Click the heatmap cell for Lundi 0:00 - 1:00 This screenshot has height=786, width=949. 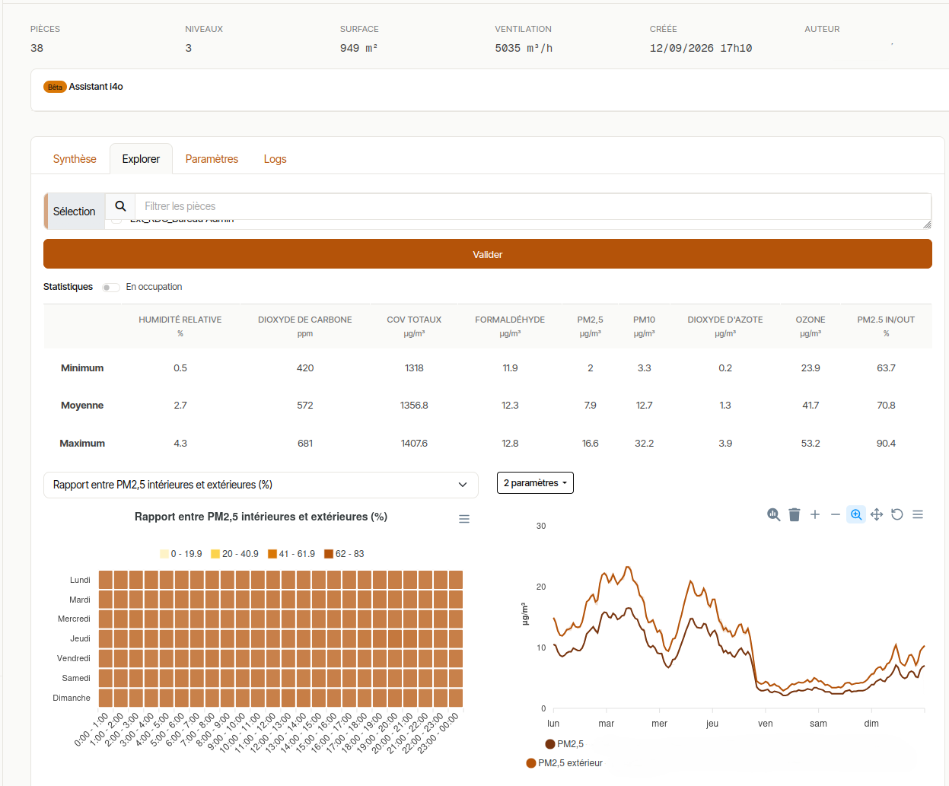pyautogui.click(x=106, y=580)
